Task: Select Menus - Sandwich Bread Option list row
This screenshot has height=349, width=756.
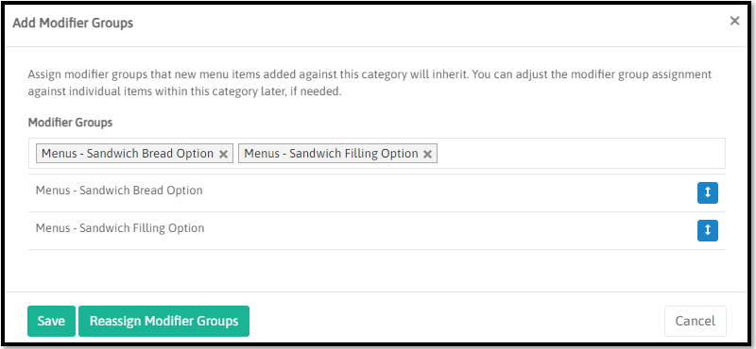Action: click(x=377, y=192)
